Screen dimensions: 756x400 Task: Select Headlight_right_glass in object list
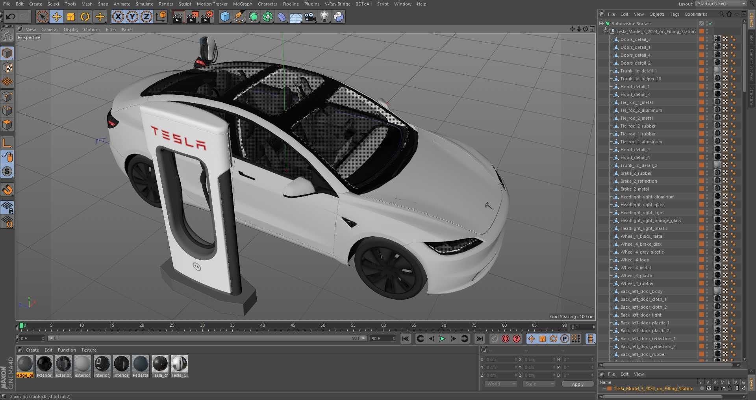pyautogui.click(x=642, y=205)
